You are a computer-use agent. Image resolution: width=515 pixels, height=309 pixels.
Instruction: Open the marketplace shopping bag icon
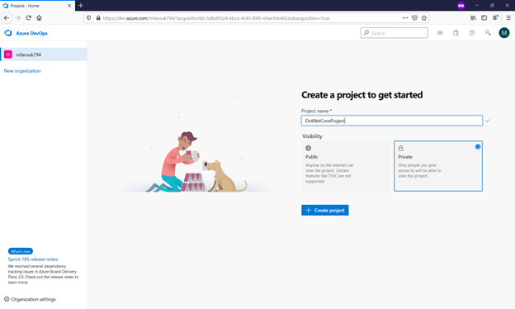coord(456,33)
